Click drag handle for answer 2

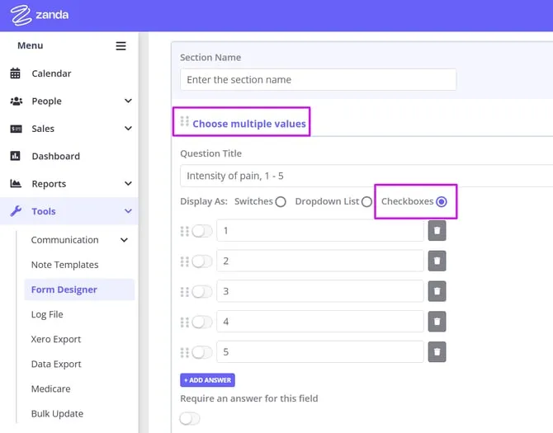click(x=184, y=261)
